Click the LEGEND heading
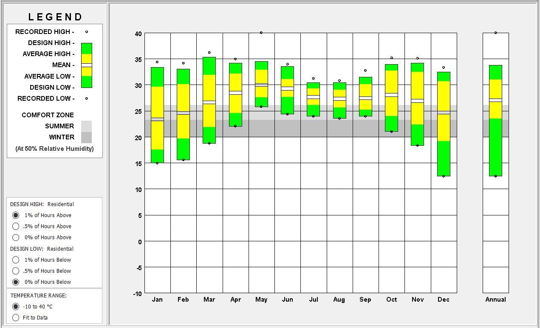 point(55,17)
